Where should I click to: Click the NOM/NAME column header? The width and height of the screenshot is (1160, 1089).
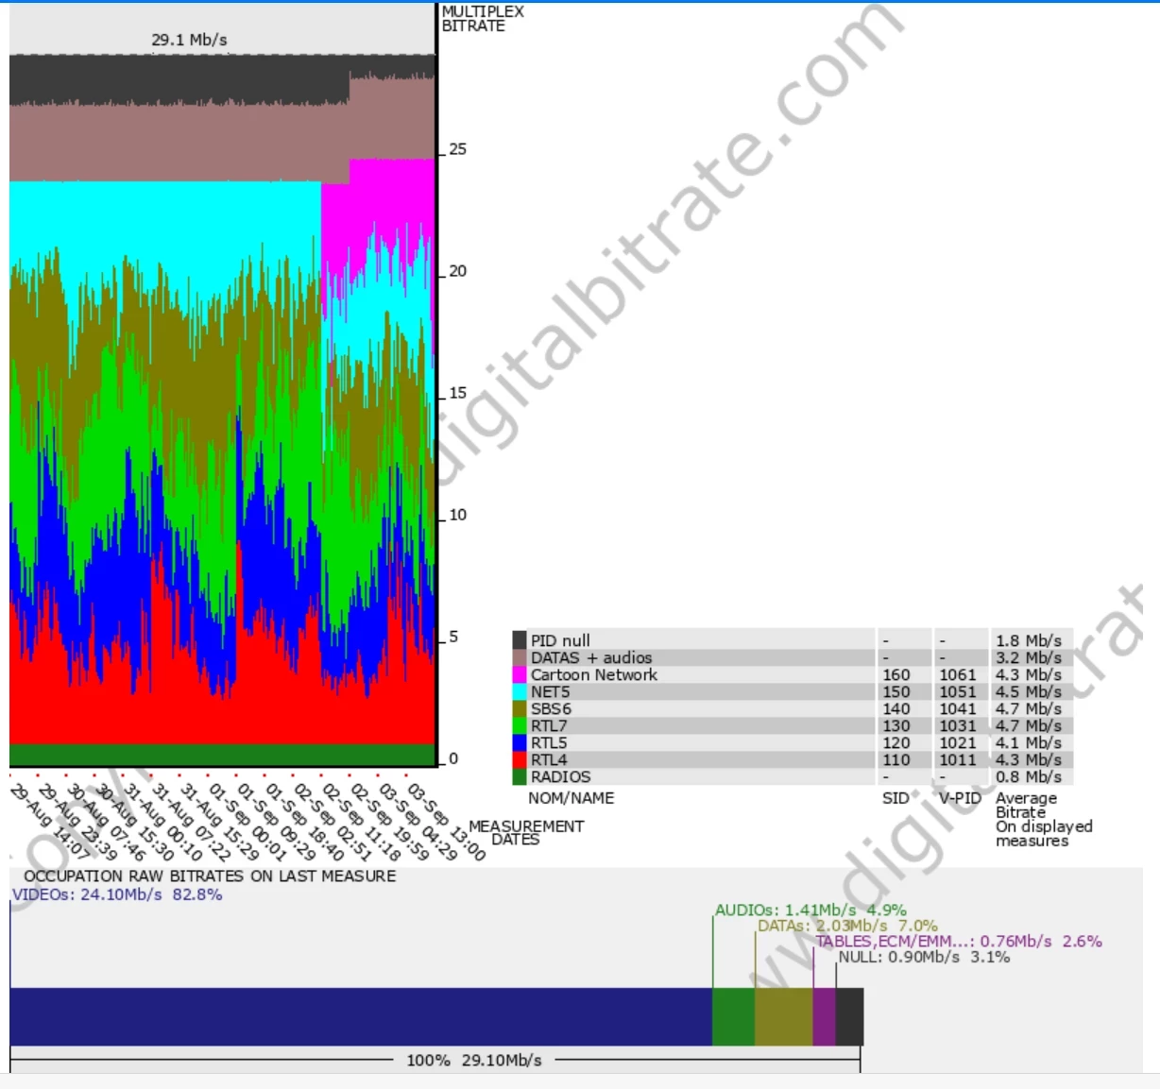click(x=571, y=798)
